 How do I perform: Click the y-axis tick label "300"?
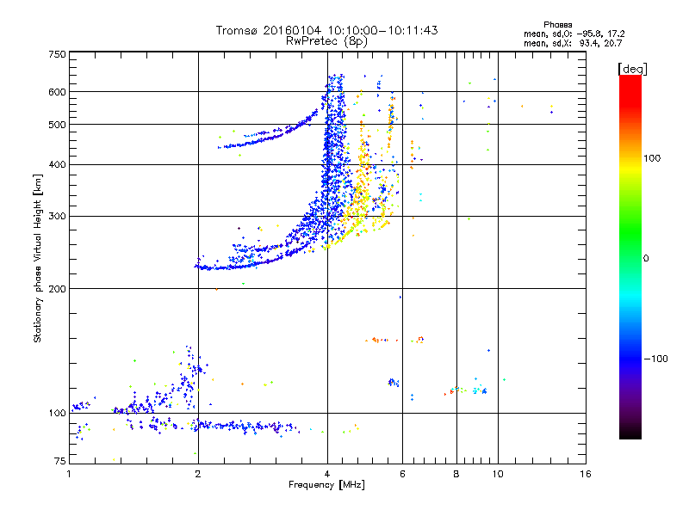[x=57, y=216]
